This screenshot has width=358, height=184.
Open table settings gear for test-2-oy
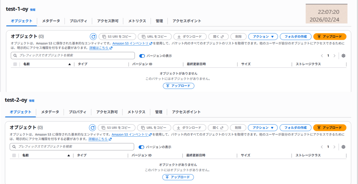coord(343,147)
